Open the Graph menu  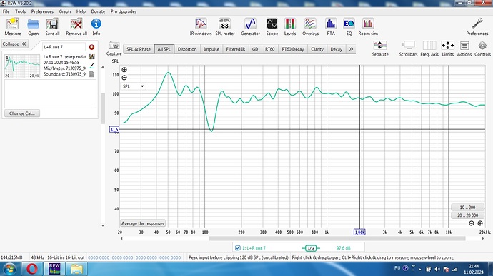click(65, 11)
